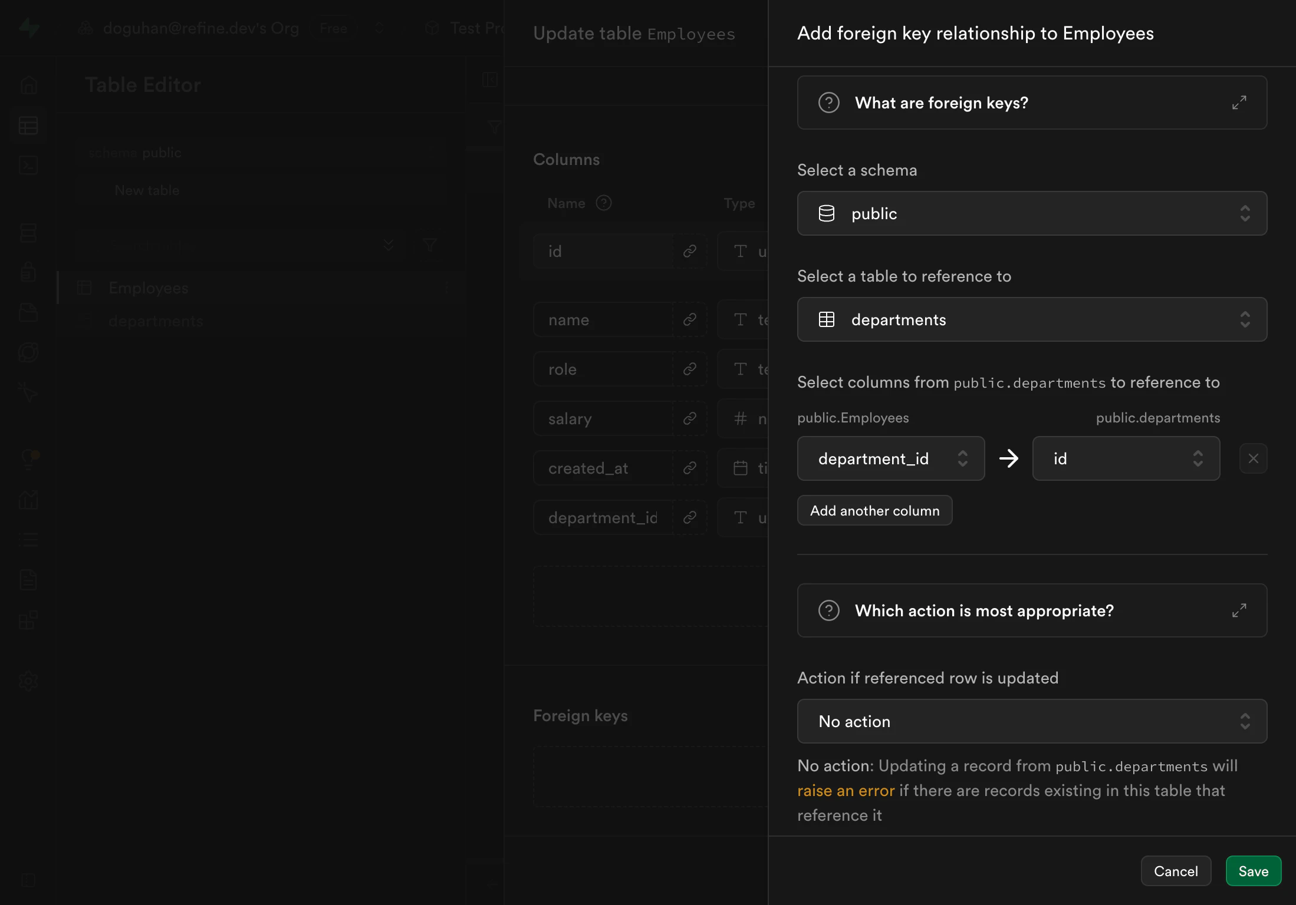The height and width of the screenshot is (905, 1296).
Task: Open the reference table dropdown showing departments
Action: pos(1032,319)
